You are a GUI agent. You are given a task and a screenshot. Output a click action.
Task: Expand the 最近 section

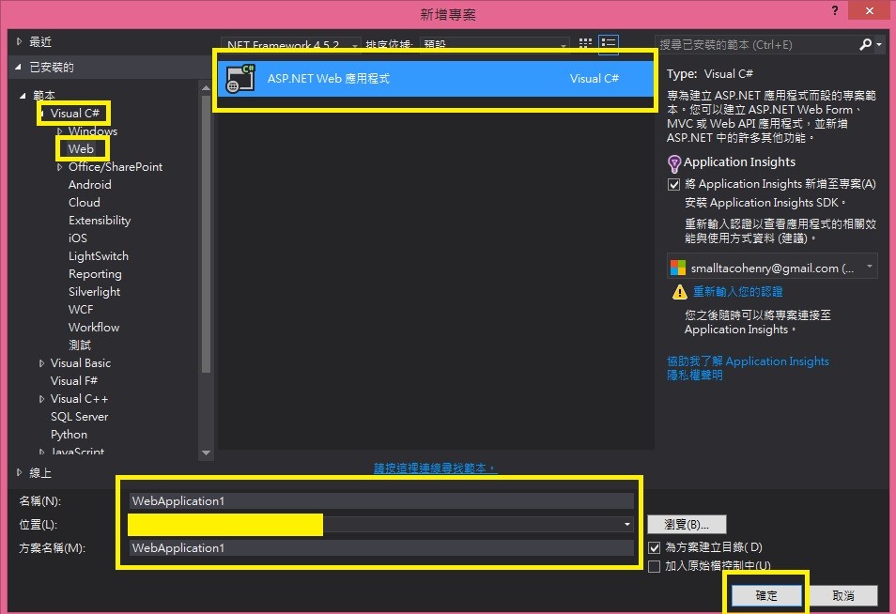pos(19,41)
